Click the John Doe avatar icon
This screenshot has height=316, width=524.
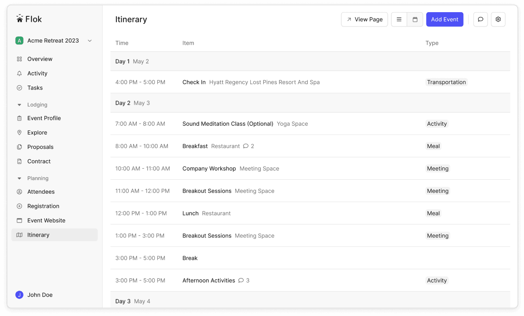tap(19, 295)
